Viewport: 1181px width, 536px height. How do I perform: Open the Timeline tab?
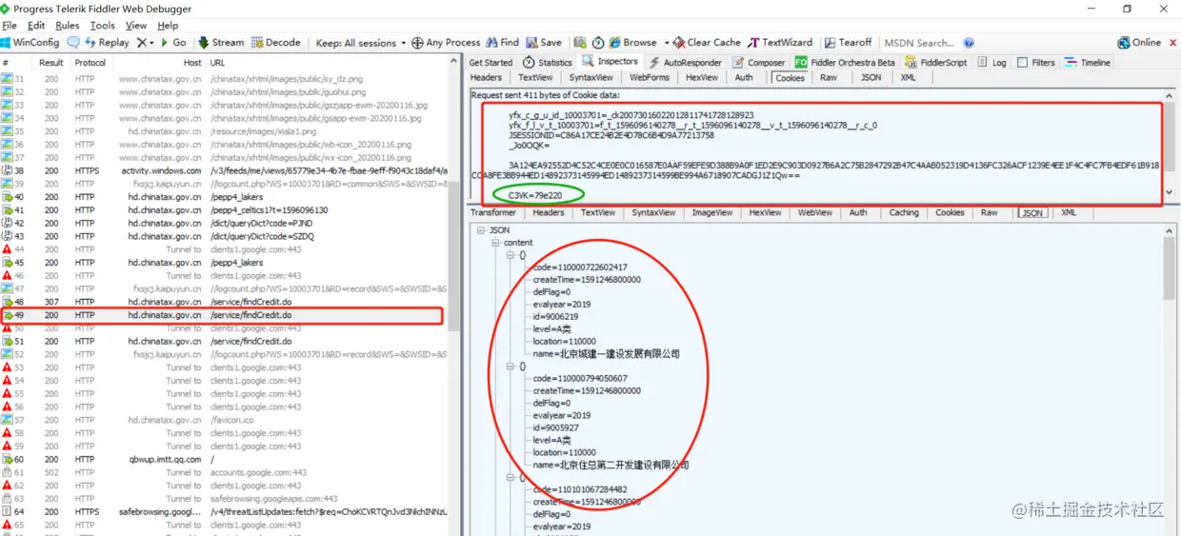tap(1089, 63)
